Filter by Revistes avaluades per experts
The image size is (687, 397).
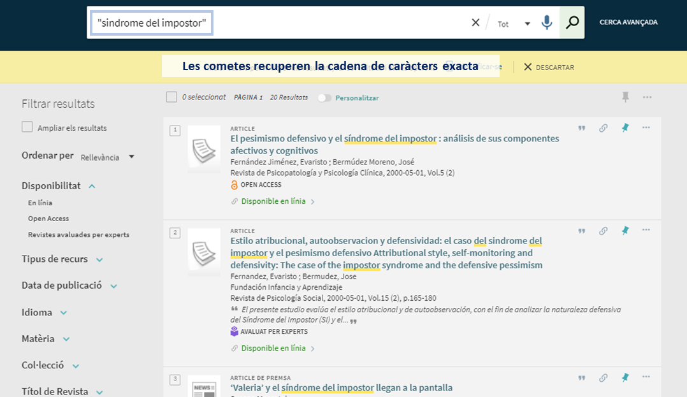tap(78, 235)
